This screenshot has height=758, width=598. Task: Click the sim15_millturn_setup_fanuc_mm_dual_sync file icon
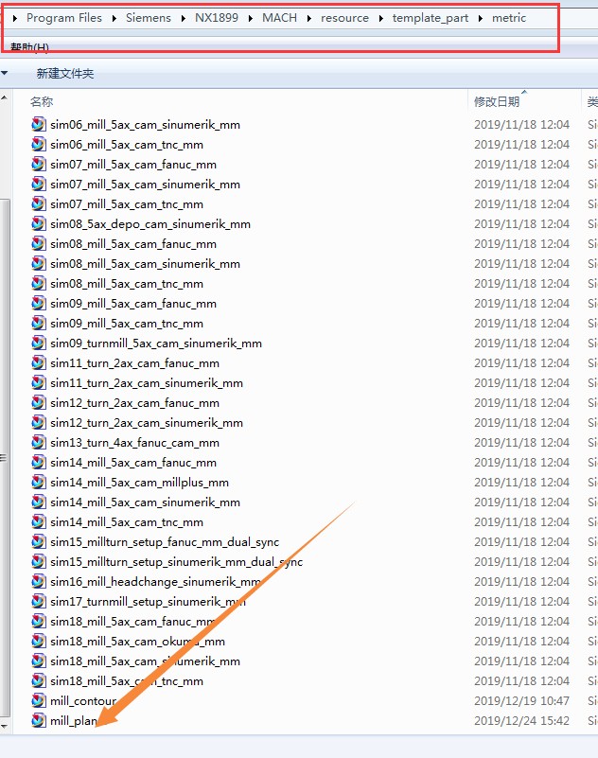pos(39,541)
